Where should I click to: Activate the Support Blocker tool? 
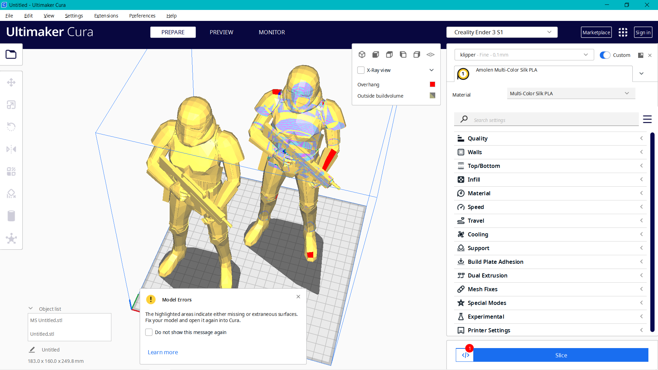(11, 194)
